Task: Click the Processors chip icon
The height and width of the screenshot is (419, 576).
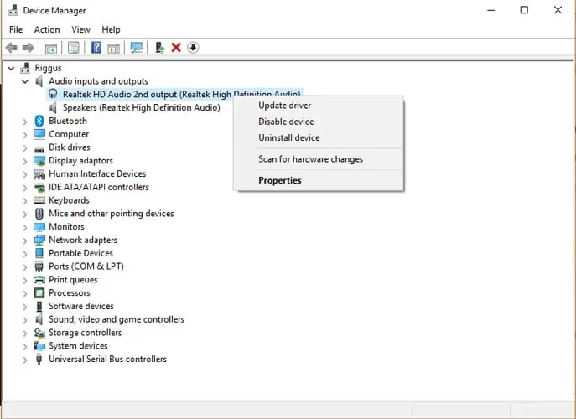Action: click(39, 293)
